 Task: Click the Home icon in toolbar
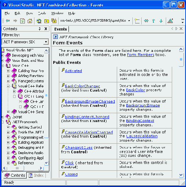[30, 21]
